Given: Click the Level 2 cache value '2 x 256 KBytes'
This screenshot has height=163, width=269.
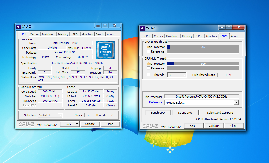Looking at the screenshot, I should click(x=91, y=101).
